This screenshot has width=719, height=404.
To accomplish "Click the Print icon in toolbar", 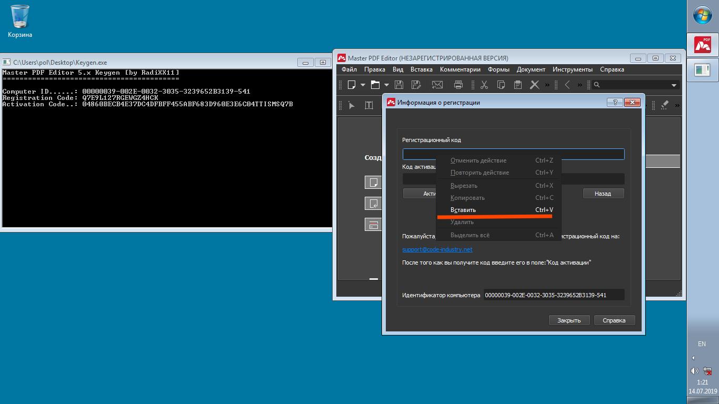I will [x=458, y=85].
